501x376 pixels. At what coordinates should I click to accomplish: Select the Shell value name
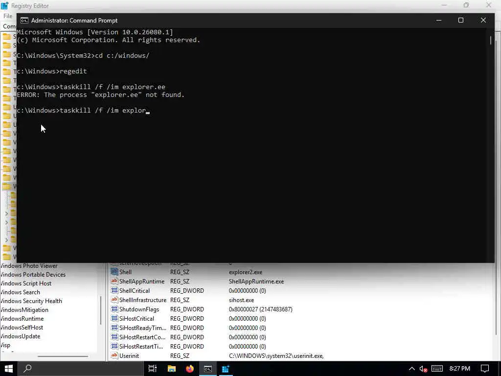(x=125, y=272)
